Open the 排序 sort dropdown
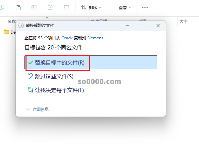The width and height of the screenshot is (199, 163). tap(91, 8)
